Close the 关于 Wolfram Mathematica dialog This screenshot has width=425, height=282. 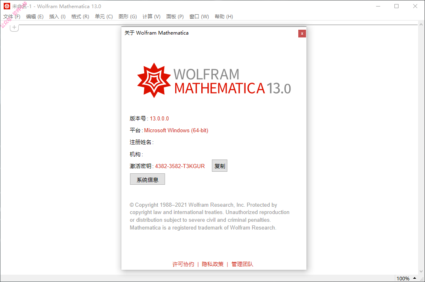click(302, 33)
